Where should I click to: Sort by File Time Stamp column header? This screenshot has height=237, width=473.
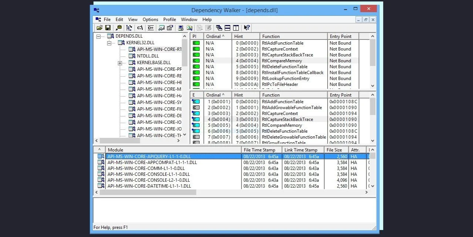coord(261,150)
